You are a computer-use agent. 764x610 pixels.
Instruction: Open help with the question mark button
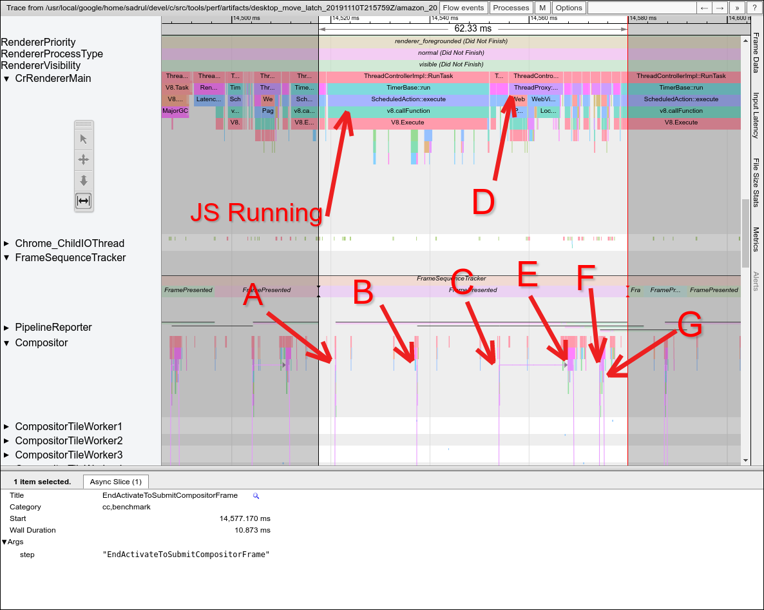tap(753, 8)
